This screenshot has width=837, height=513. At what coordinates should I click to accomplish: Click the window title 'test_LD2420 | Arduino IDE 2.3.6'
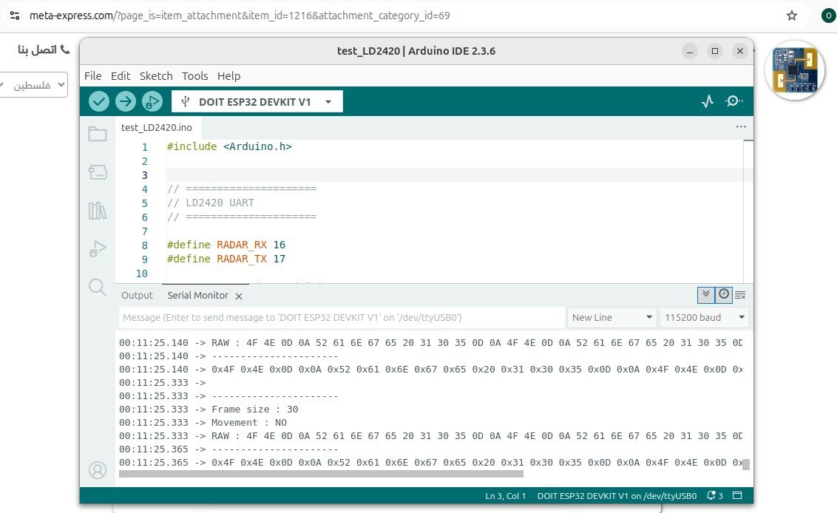click(x=416, y=51)
